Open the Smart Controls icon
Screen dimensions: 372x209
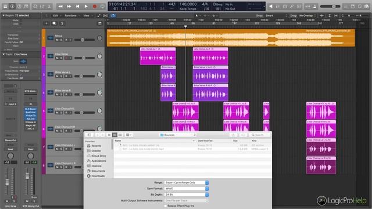35,6
